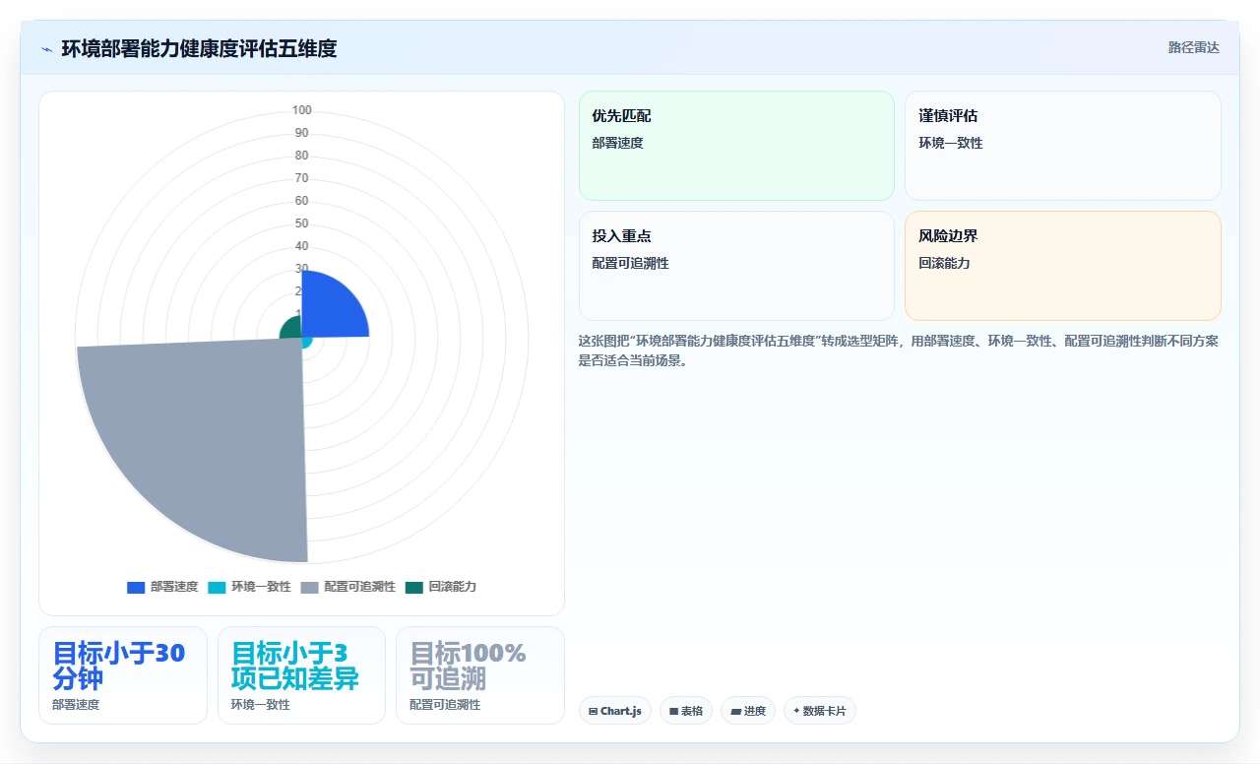Click 部署速度 text in 优先匹配 card
The width and height of the screenshot is (1260, 764).
617,143
